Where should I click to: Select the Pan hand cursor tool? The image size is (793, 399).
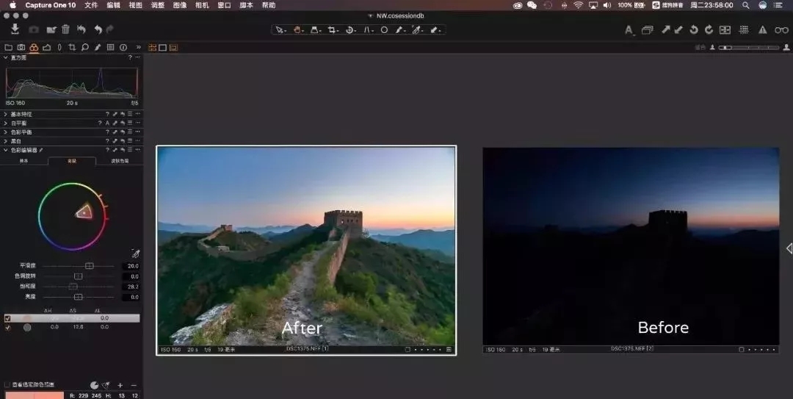[x=298, y=30]
